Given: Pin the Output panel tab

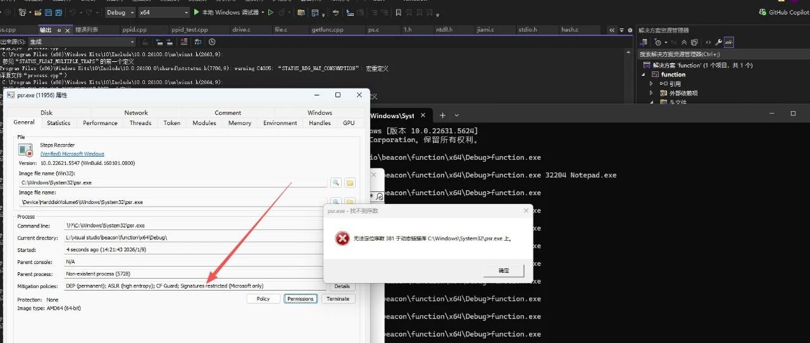Looking at the screenshot, I should point(59,30).
